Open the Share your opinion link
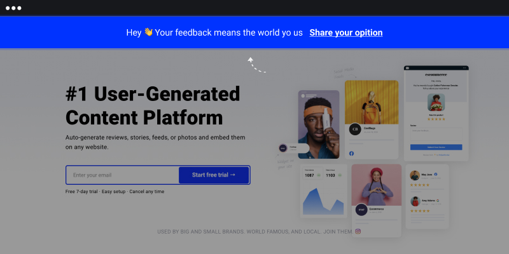509x254 pixels. click(345, 32)
